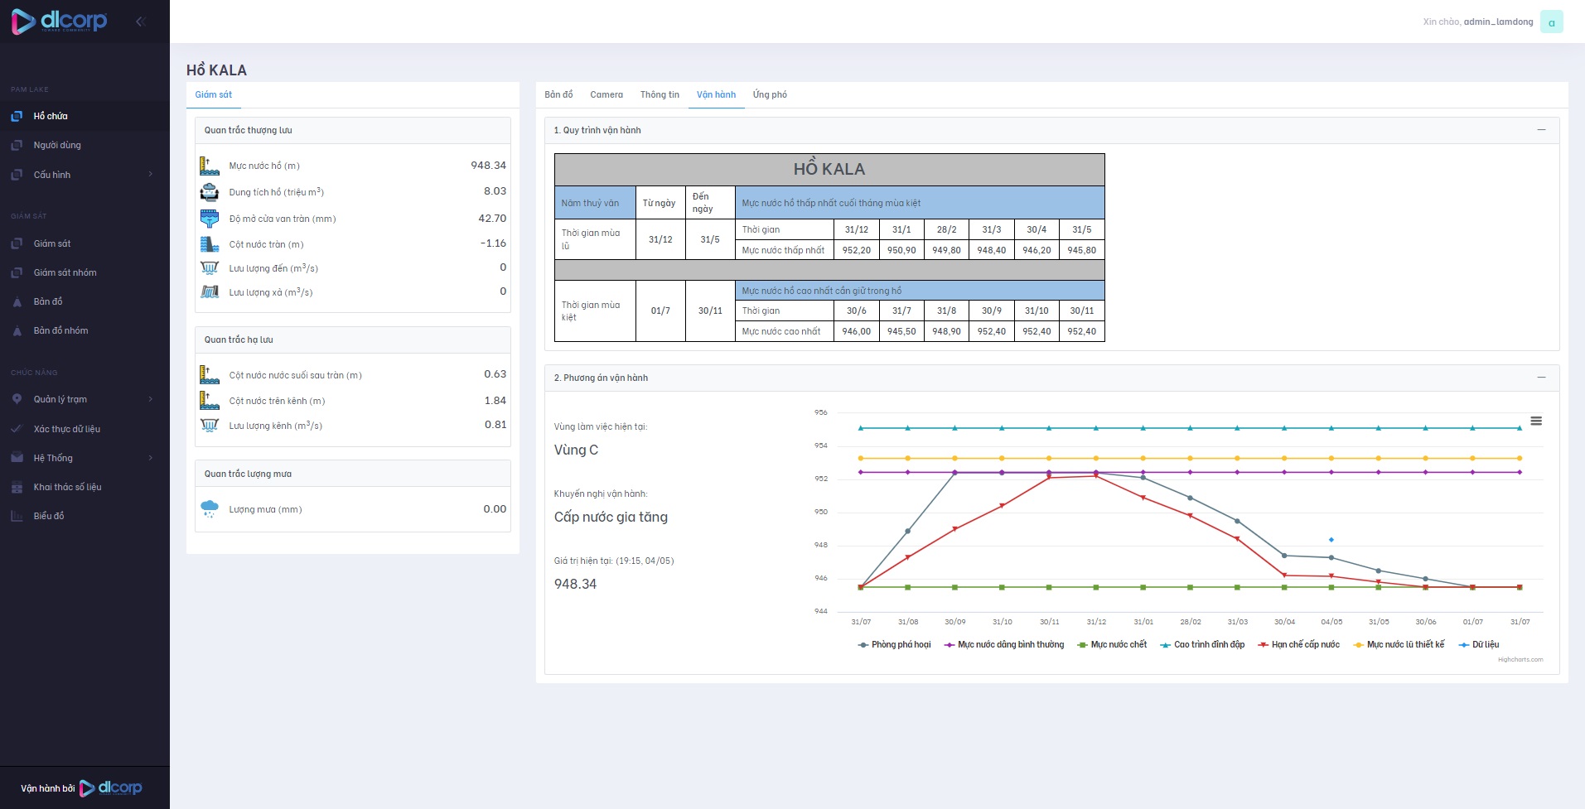This screenshot has width=1585, height=809.
Task: Click the dlcorp logo in the header
Action: [x=60, y=22]
